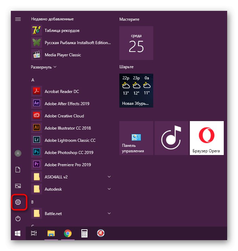The width and height of the screenshot is (238, 251).
Task: Open the Groove Music tile
Action: 172,138
